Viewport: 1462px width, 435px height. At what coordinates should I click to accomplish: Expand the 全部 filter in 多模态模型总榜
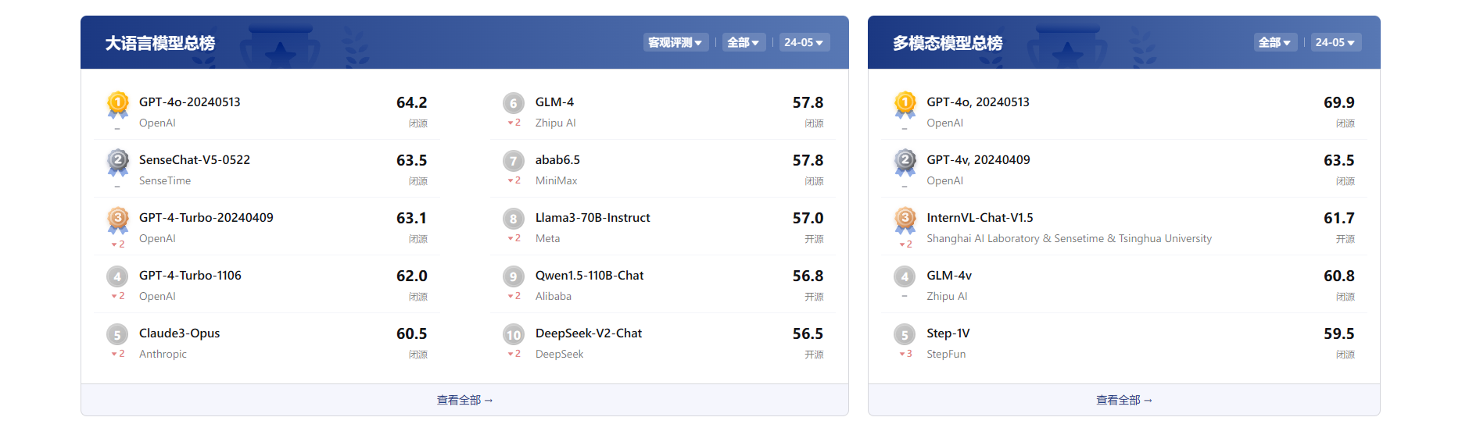tap(1275, 42)
